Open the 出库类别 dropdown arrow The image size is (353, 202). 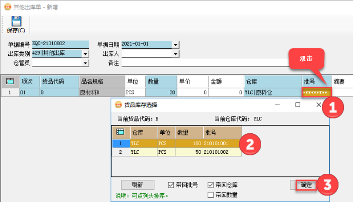point(85,54)
